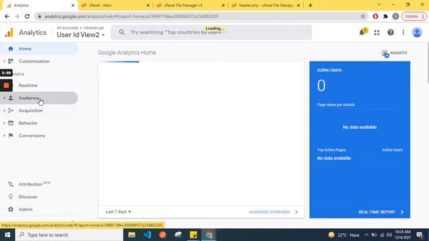Open the Chrome extensions puzzle icon
This screenshot has height=241, width=429.
tap(385, 16)
